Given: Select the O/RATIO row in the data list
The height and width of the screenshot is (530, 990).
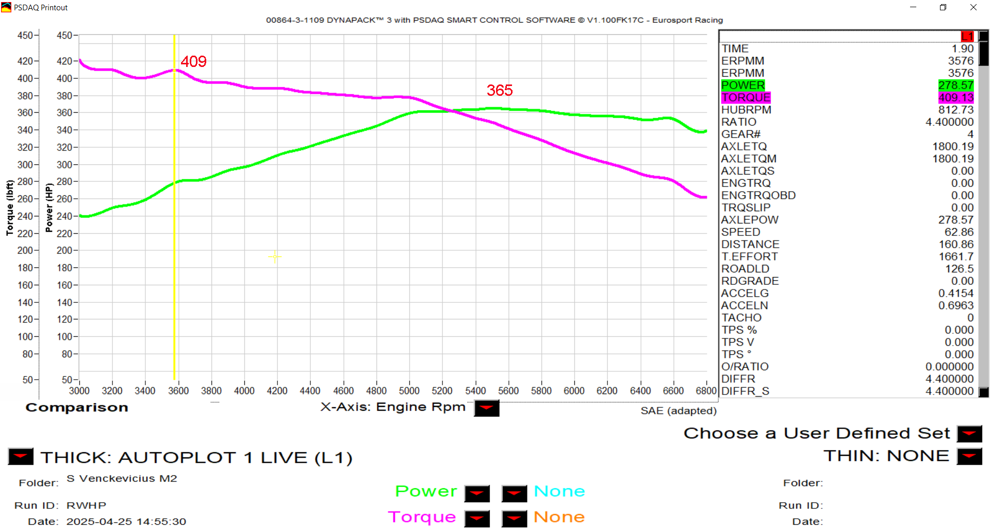Looking at the screenshot, I should [848, 367].
